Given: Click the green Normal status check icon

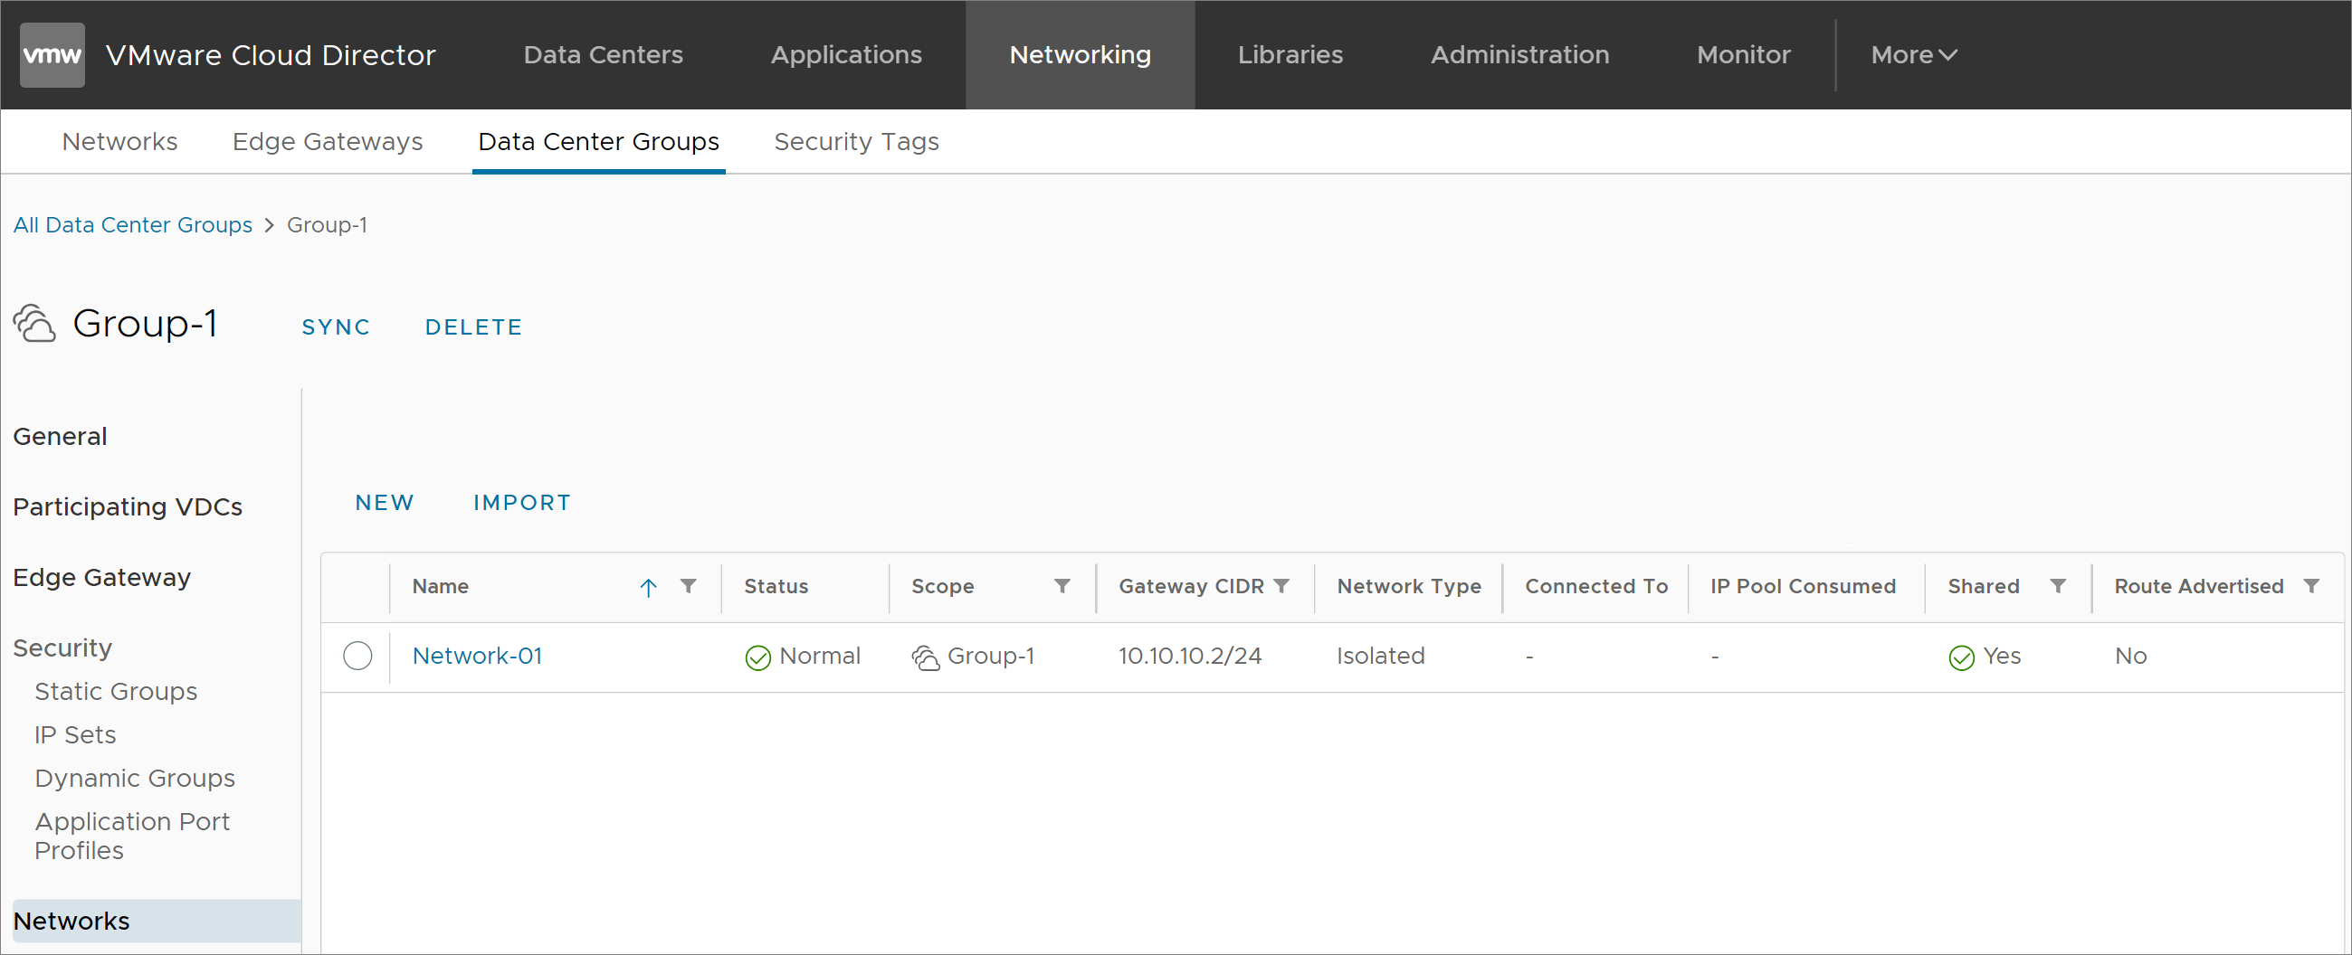Looking at the screenshot, I should point(757,657).
